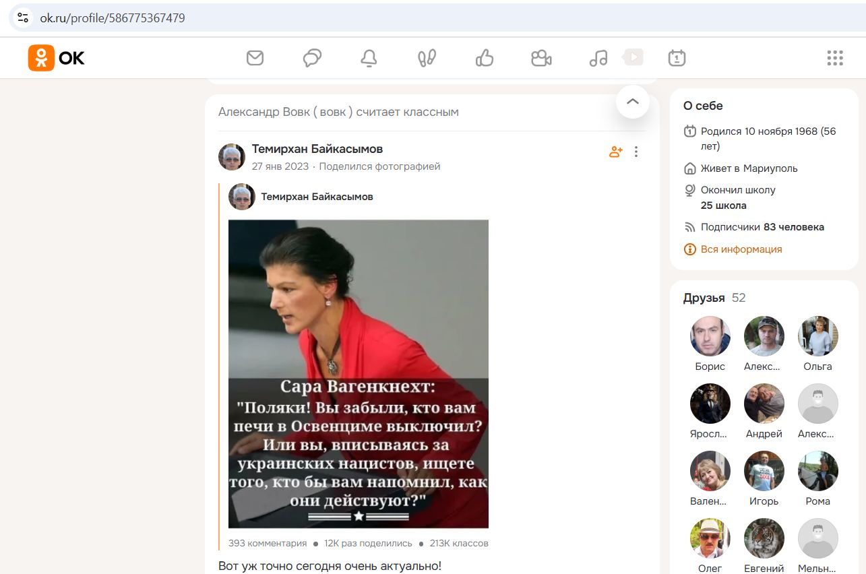
Task: Click the "393 комментария" comments count
Action: [268, 543]
